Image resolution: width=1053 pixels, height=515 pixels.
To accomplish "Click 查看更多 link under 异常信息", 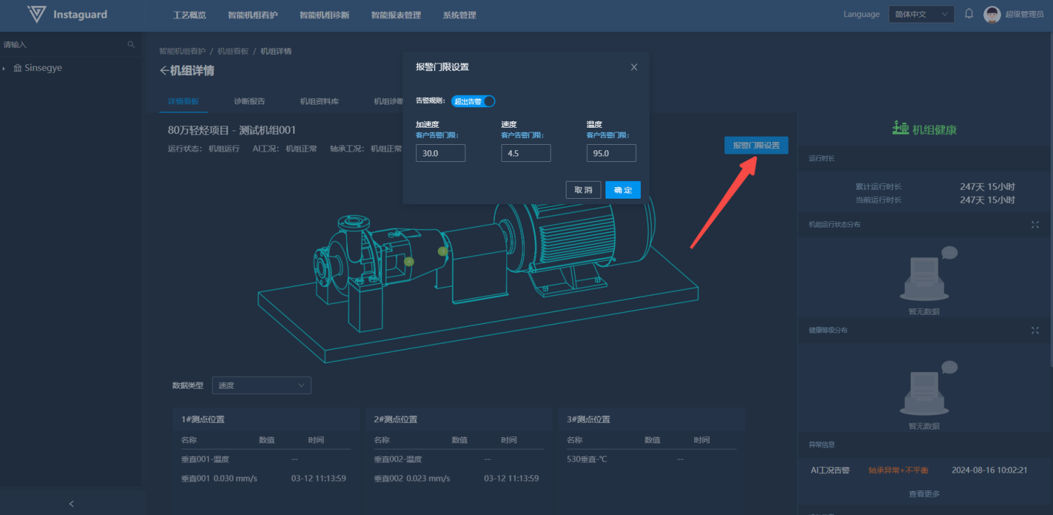I will pos(924,494).
